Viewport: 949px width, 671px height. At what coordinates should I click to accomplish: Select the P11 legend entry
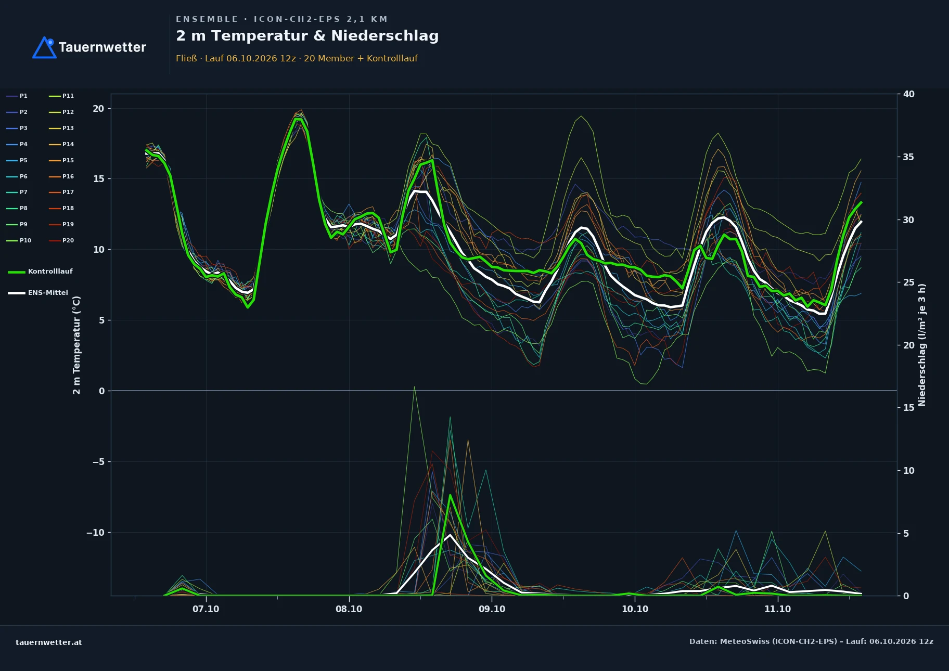point(61,96)
